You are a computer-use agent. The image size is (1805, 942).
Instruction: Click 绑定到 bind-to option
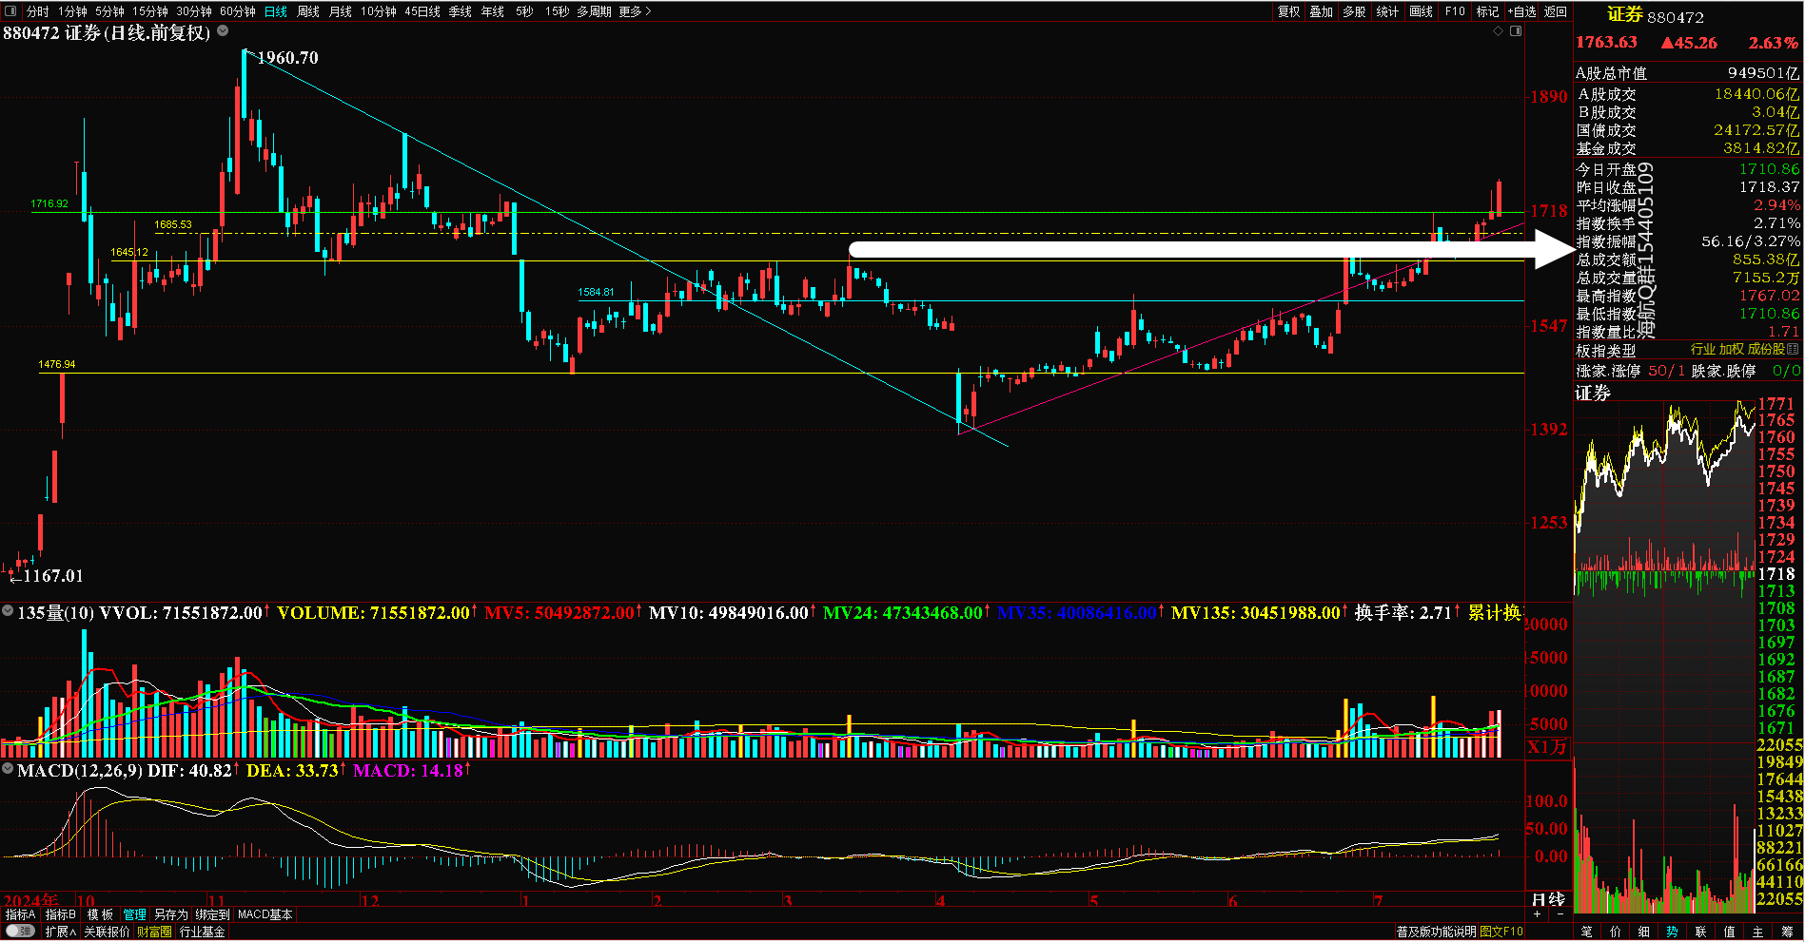(x=212, y=914)
